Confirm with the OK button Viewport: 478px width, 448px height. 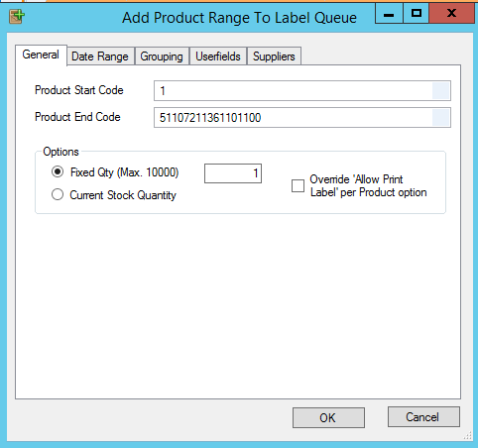(328, 417)
